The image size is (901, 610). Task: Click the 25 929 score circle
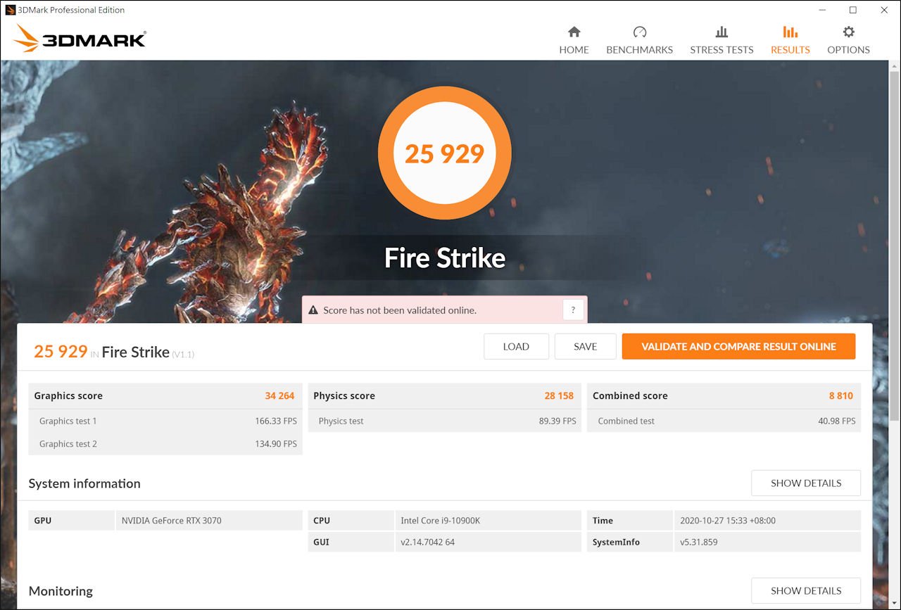pyautogui.click(x=445, y=153)
